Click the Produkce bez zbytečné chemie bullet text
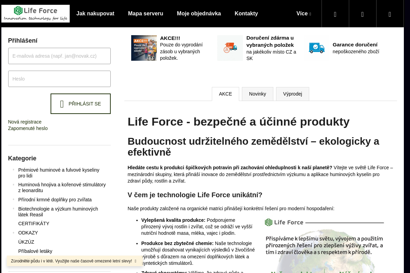 (x=177, y=243)
